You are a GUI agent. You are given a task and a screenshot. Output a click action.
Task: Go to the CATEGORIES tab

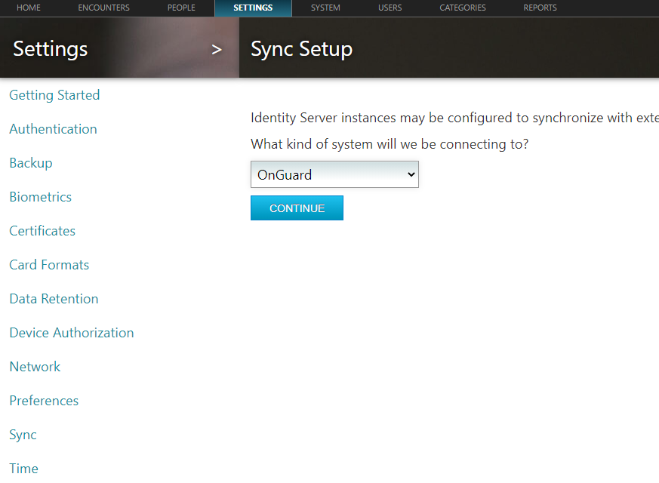[x=462, y=8]
